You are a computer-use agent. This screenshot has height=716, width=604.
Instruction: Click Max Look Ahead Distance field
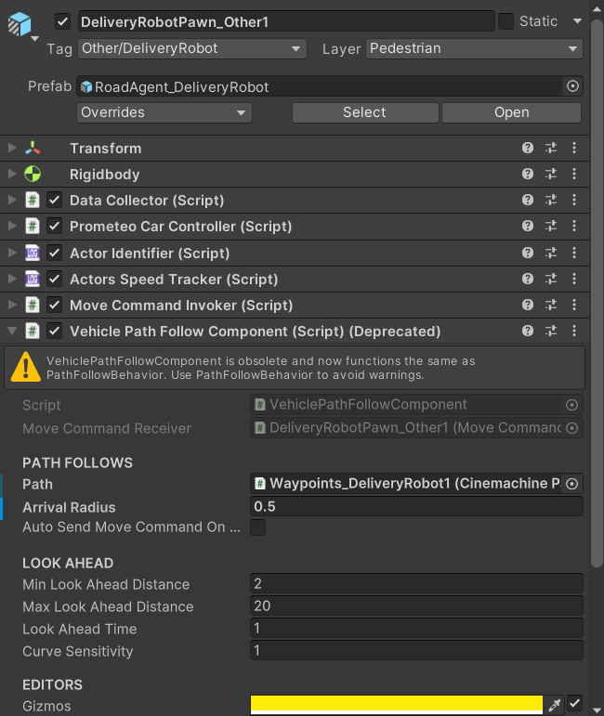[x=416, y=605]
